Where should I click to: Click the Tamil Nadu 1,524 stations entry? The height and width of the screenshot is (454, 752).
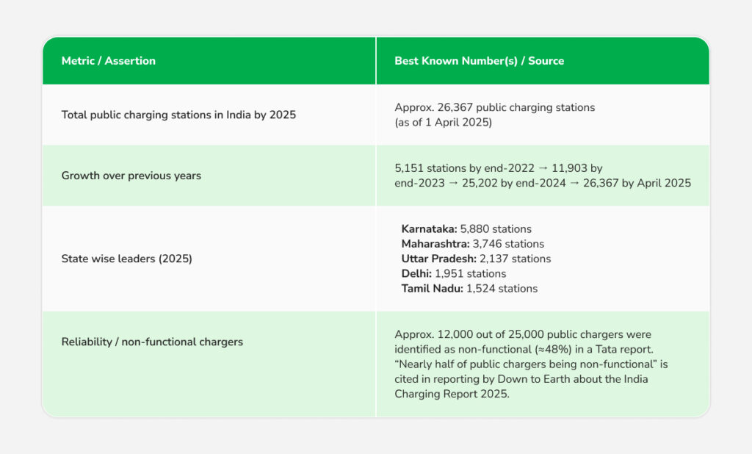469,289
